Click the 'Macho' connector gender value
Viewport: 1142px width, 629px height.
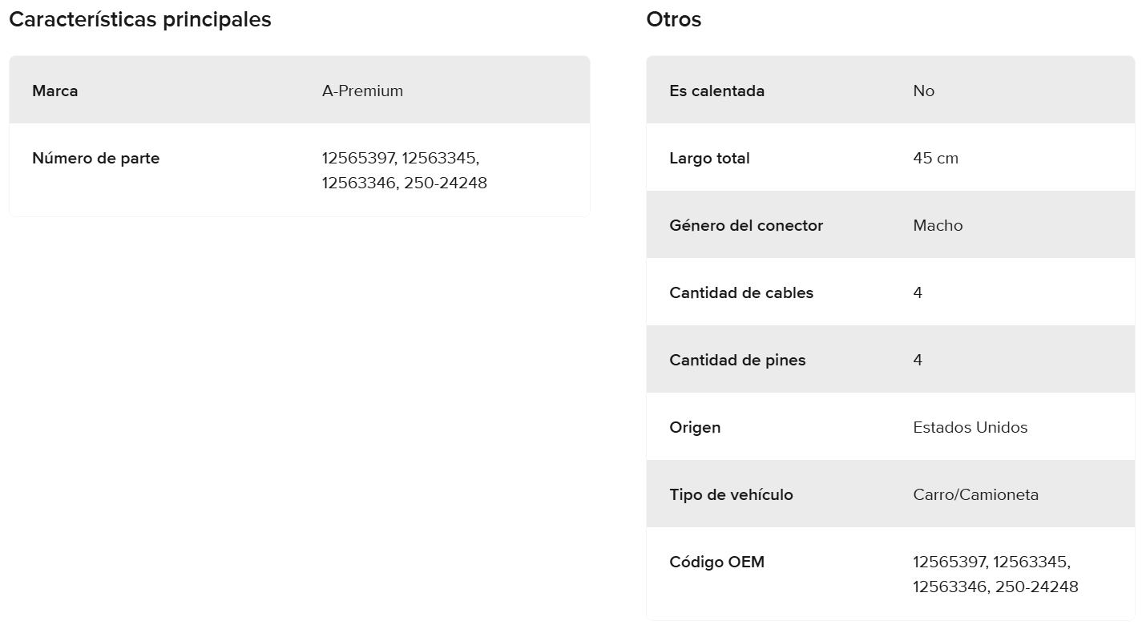coord(938,225)
